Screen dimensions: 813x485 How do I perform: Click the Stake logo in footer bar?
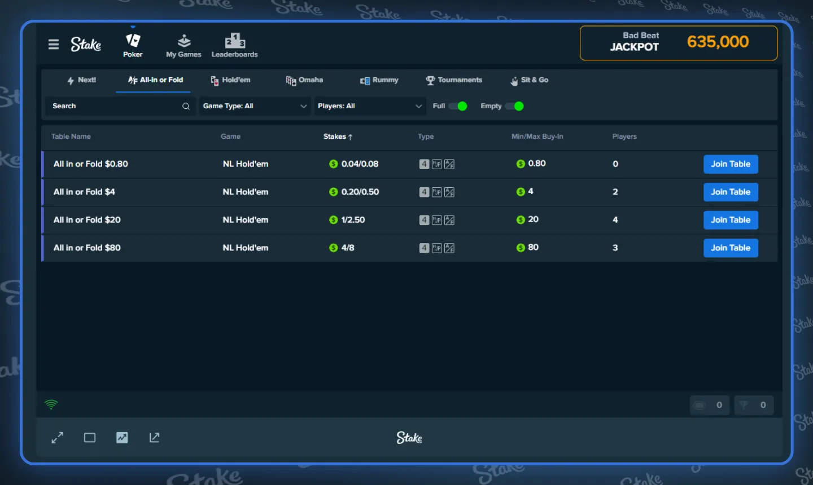tap(409, 438)
